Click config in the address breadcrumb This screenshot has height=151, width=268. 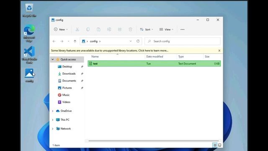94,41
